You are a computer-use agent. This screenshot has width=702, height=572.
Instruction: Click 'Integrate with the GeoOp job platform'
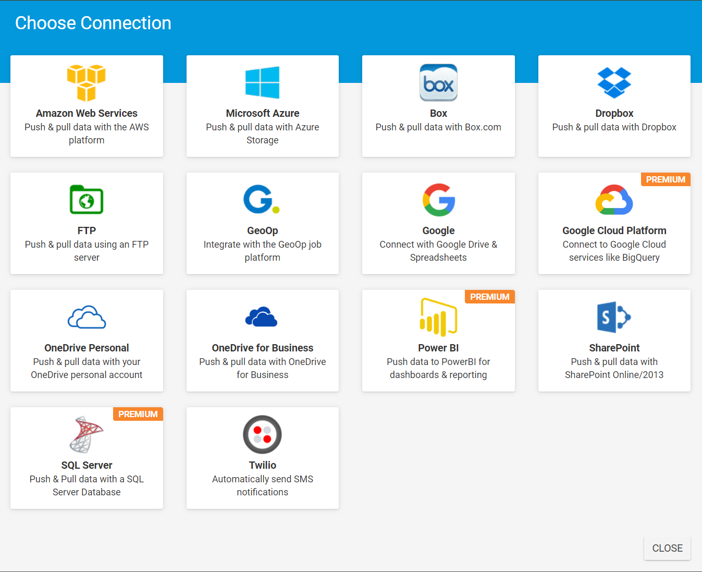263,251
